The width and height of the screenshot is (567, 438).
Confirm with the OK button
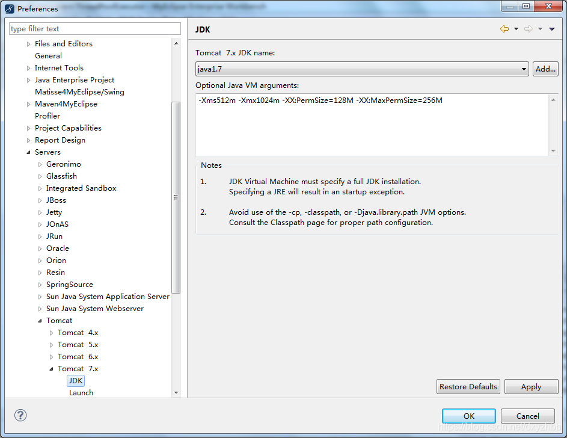tap(469, 416)
